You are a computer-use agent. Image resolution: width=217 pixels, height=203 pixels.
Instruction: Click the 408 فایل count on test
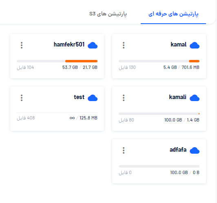tap(26, 118)
